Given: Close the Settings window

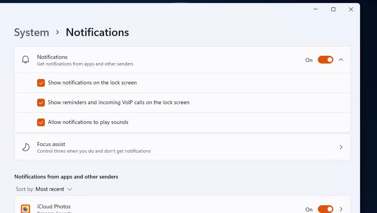Looking at the screenshot, I should click(351, 9).
